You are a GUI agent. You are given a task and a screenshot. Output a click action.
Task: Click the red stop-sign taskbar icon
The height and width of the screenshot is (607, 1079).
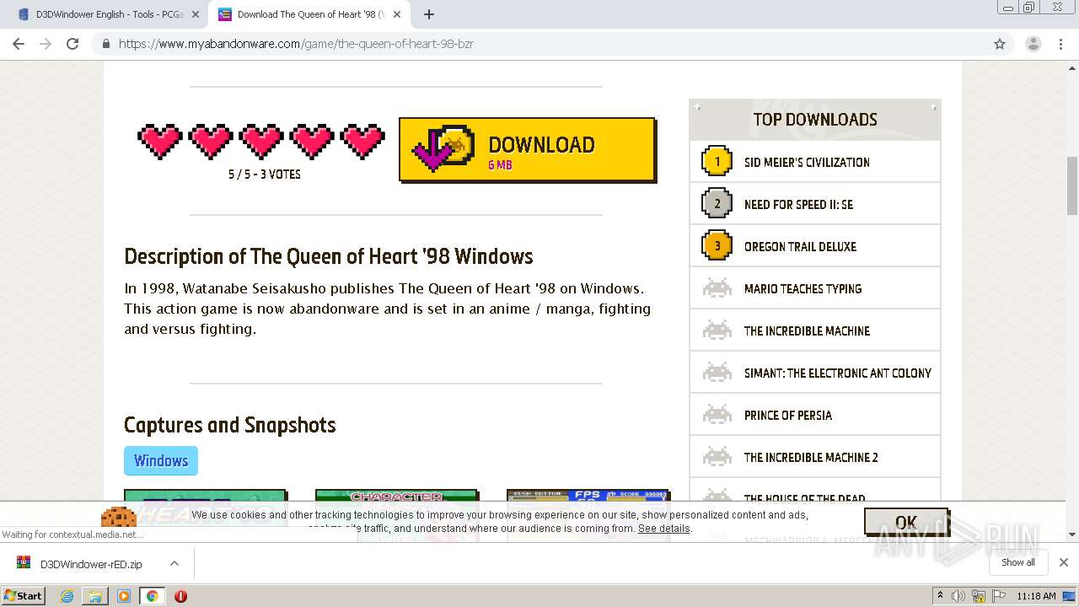(x=180, y=596)
